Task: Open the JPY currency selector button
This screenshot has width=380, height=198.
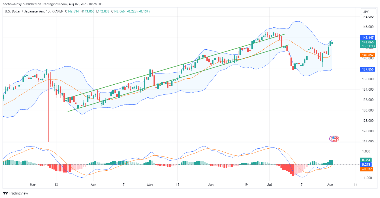Action: pyautogui.click(x=369, y=12)
